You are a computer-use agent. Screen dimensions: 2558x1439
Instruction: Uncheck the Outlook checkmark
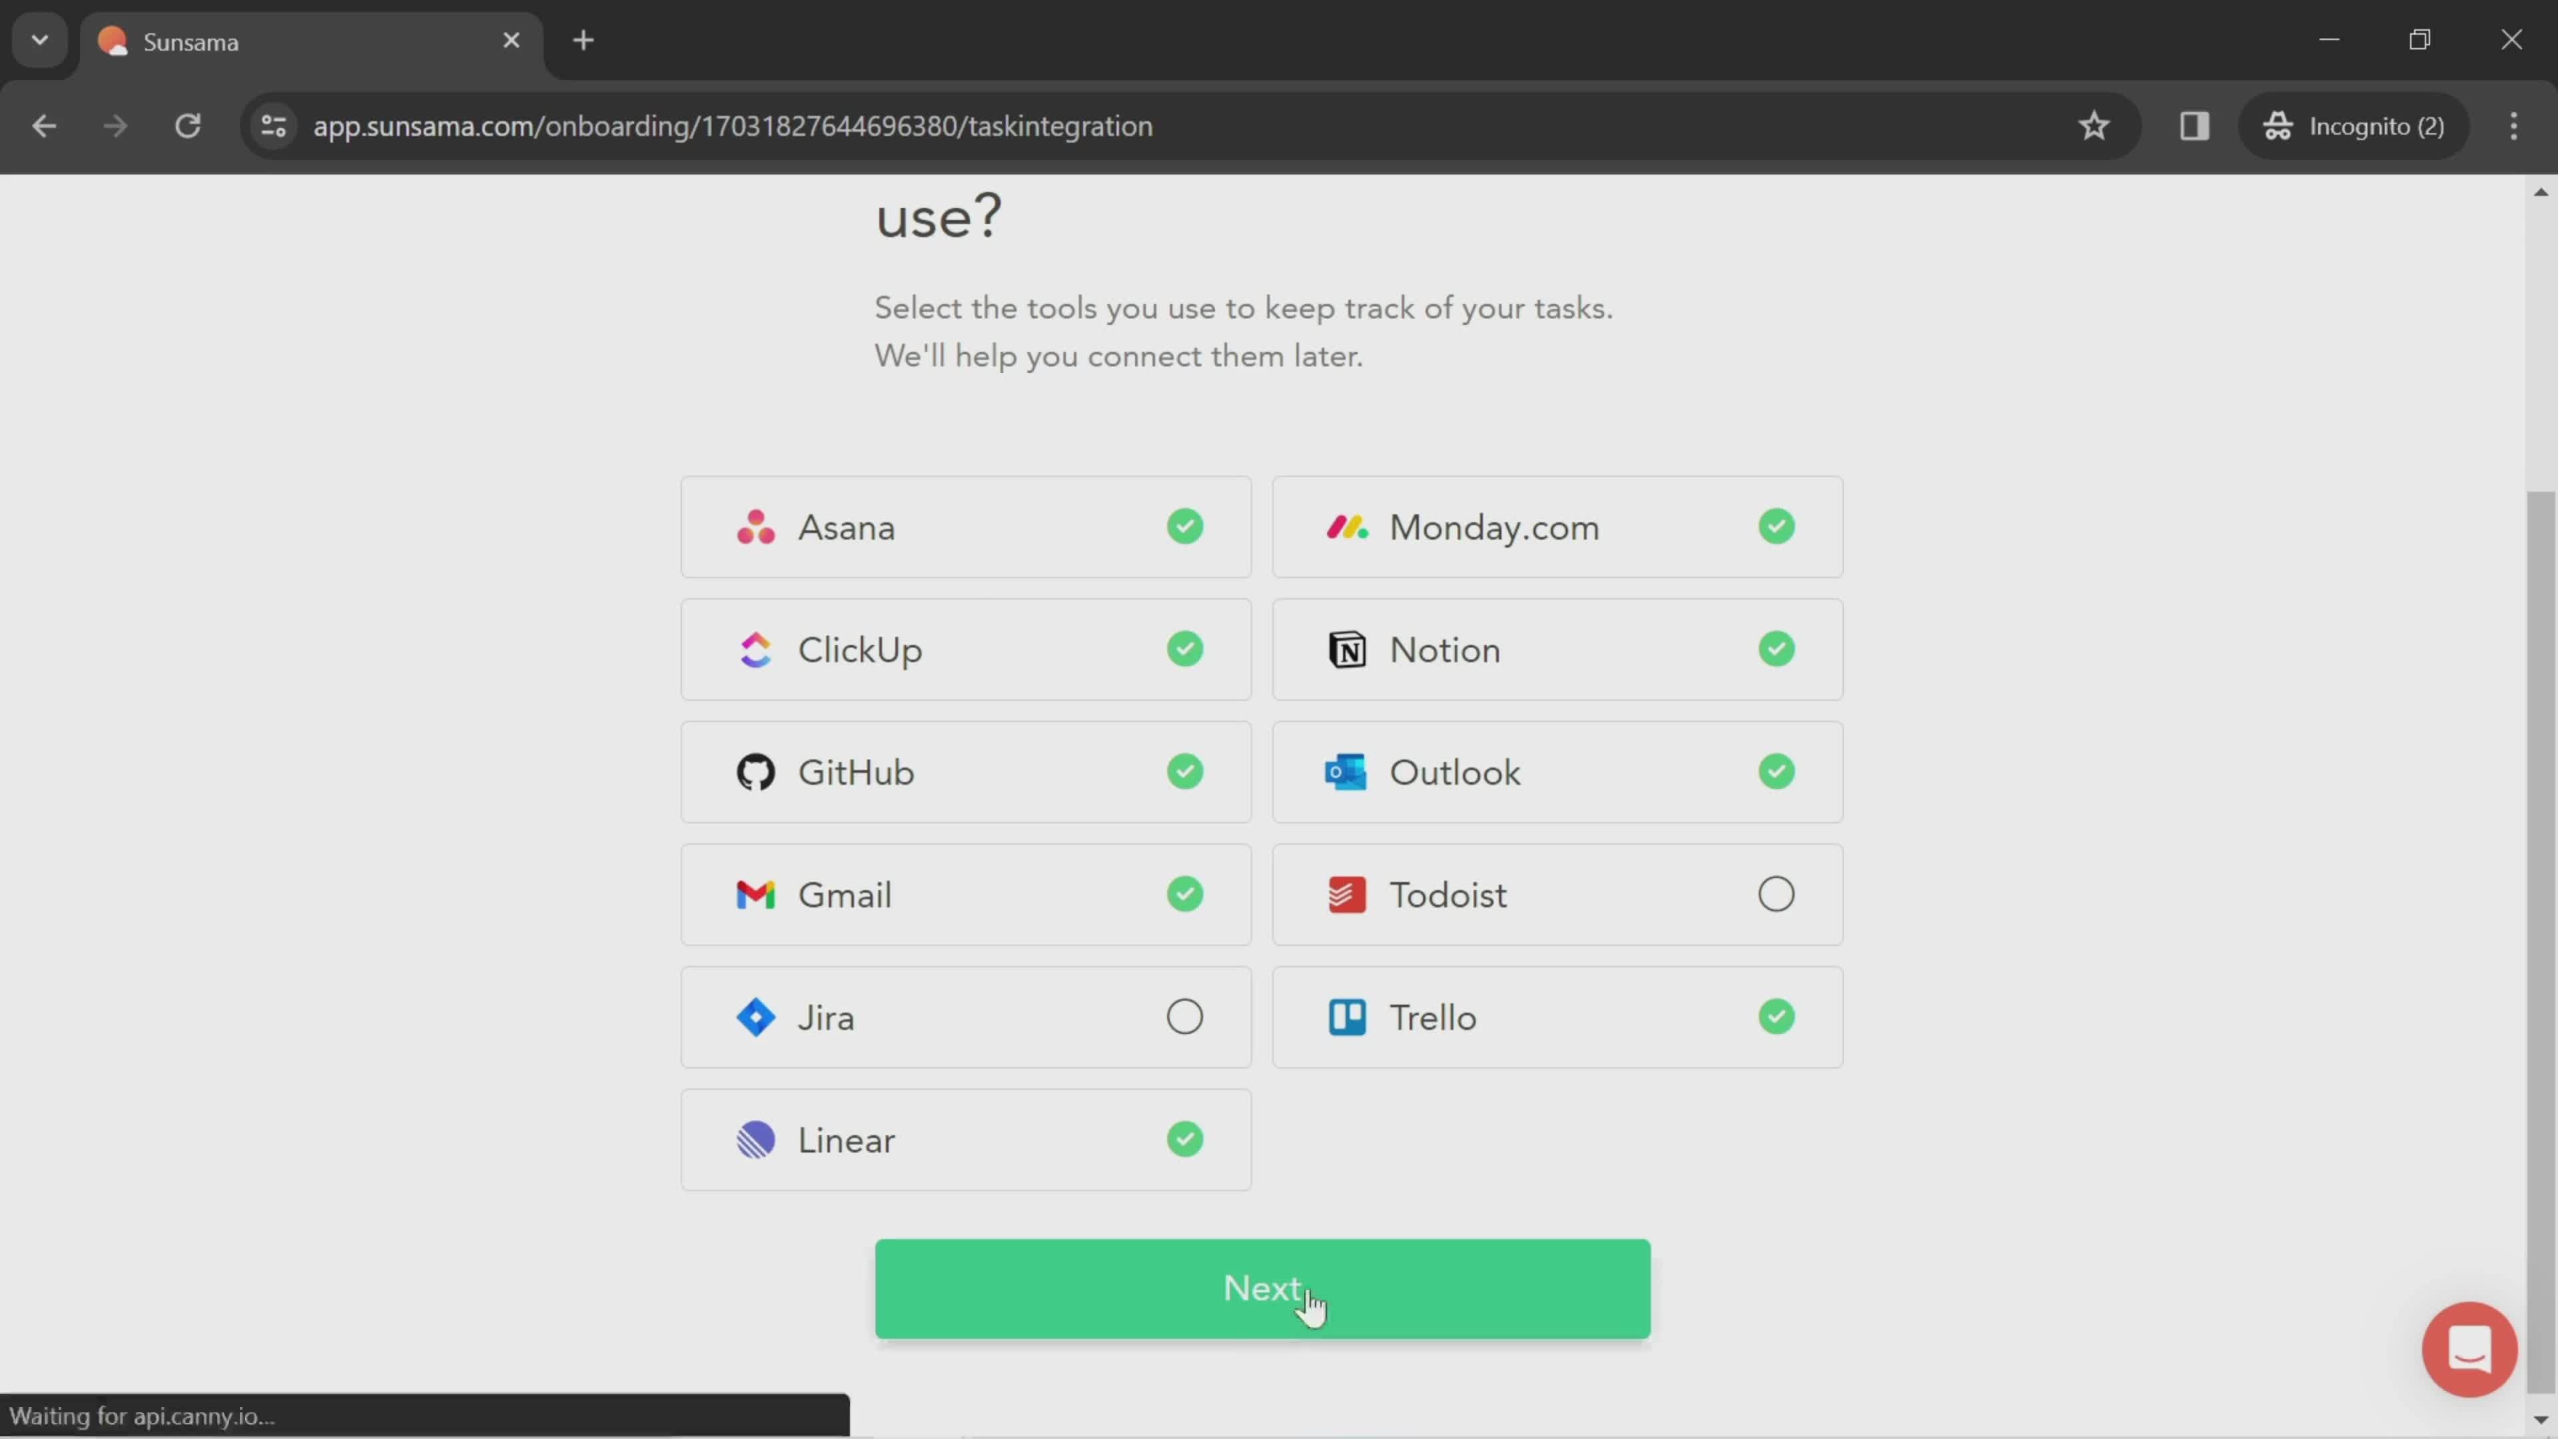tap(1777, 771)
